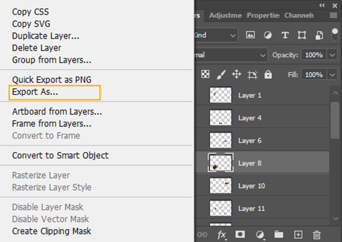Add a layer mask using bottom icon

(240, 234)
